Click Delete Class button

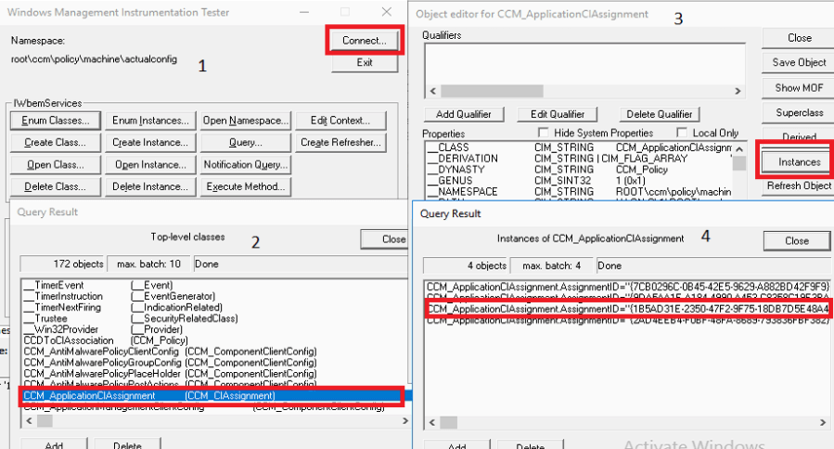tap(56, 186)
